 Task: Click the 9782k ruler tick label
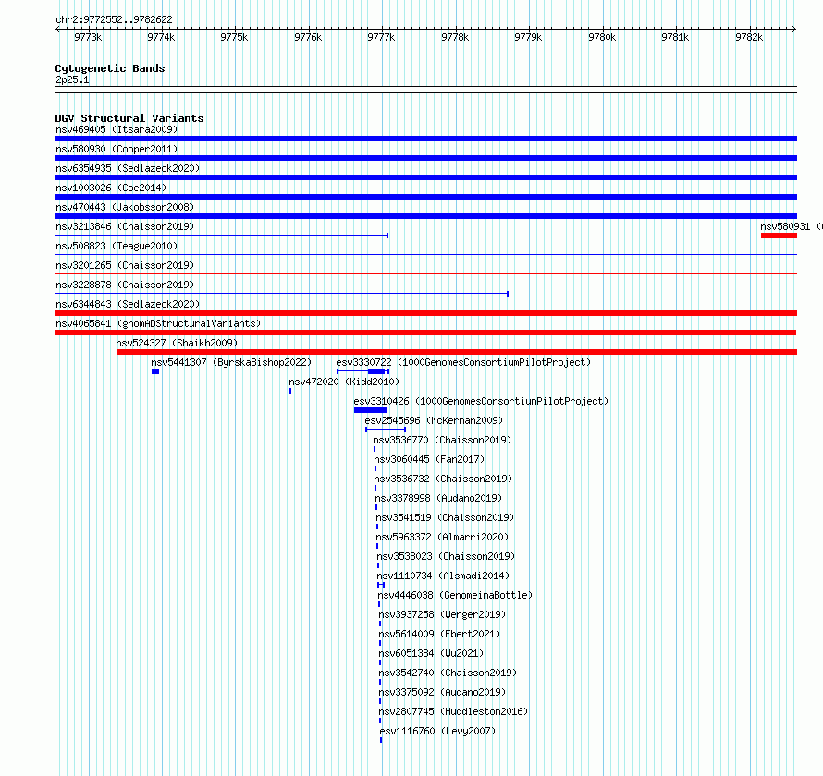(x=748, y=37)
